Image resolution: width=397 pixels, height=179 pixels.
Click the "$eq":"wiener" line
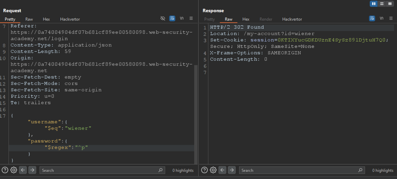click(x=68, y=129)
